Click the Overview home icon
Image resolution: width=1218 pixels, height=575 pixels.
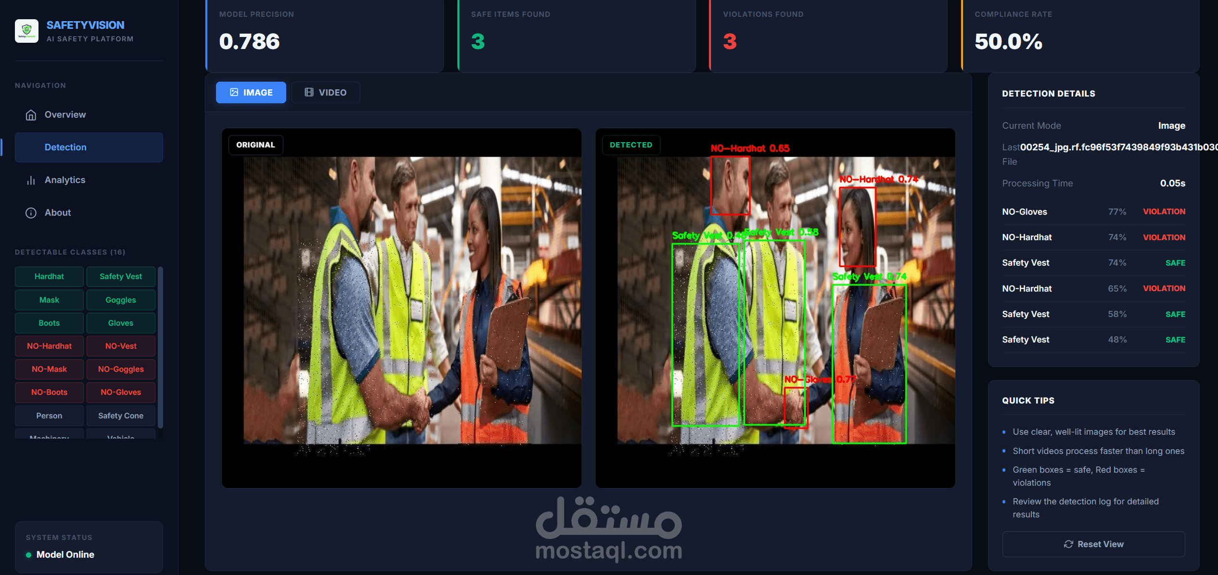tap(31, 115)
